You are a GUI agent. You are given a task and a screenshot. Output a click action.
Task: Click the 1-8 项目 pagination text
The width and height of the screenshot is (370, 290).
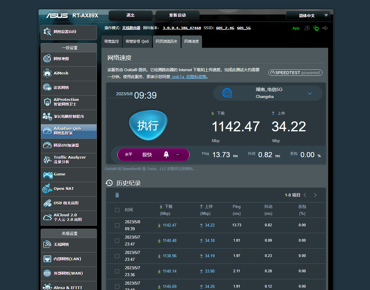pyautogui.click(x=293, y=195)
